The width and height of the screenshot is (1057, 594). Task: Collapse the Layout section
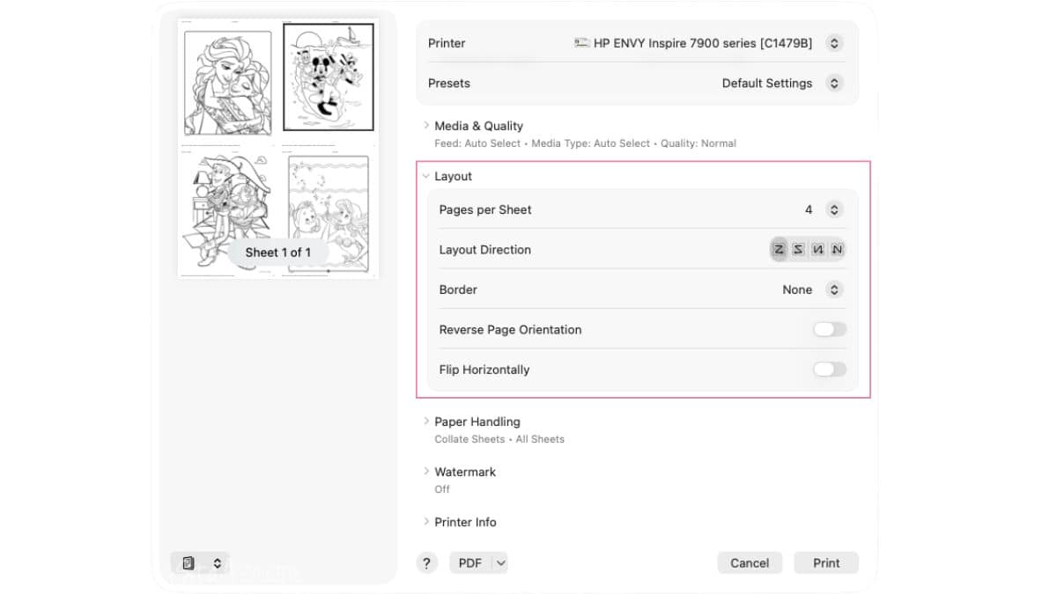(x=426, y=176)
